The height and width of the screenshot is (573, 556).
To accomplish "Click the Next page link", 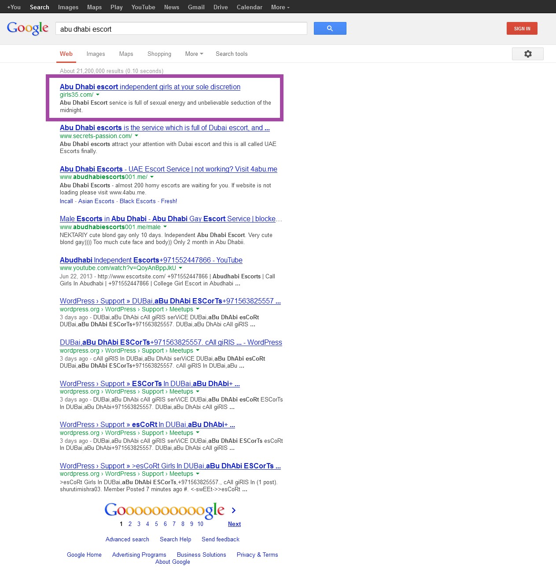I will [234, 524].
